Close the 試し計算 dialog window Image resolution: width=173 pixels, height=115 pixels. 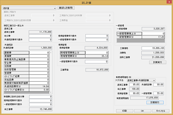click(x=169, y=2)
